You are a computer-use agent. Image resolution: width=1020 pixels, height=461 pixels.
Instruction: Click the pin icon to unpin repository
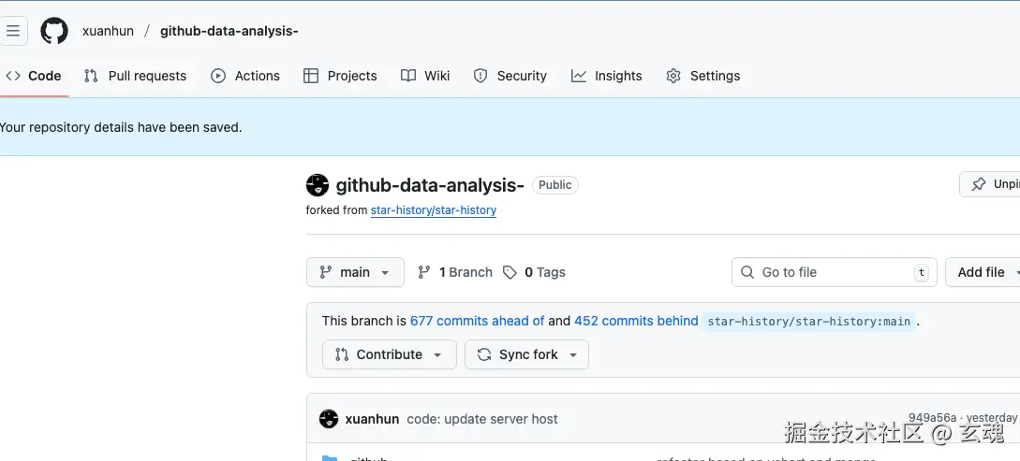coord(979,184)
